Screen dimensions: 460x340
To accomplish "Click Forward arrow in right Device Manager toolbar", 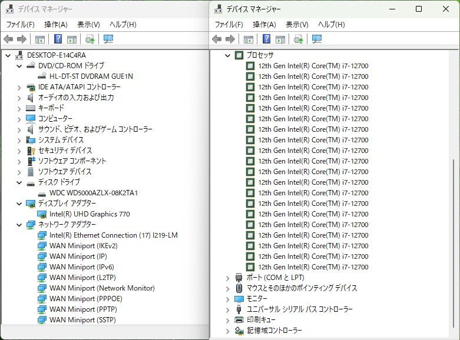I will pos(230,39).
